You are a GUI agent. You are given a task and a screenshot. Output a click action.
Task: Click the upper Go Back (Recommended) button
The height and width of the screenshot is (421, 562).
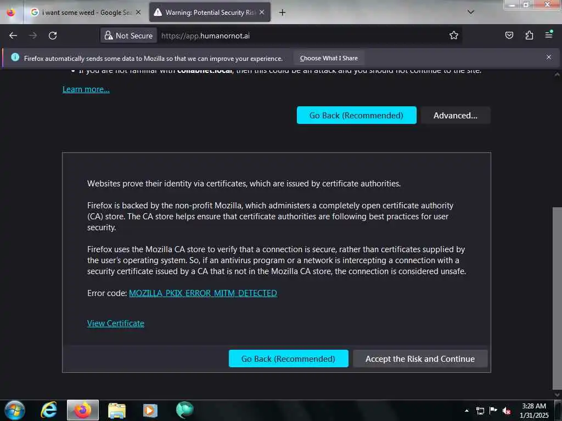click(356, 115)
